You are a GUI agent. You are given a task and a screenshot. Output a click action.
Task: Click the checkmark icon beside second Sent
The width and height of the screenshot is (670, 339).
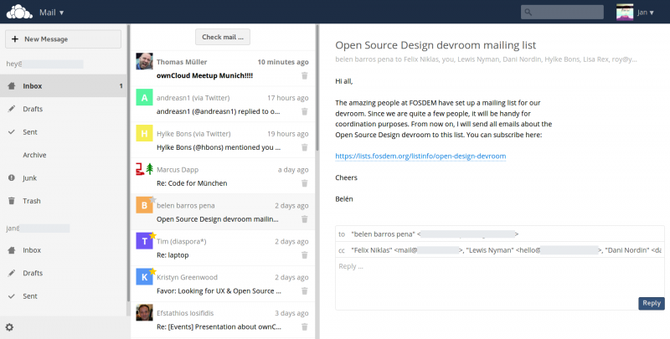coord(12,296)
